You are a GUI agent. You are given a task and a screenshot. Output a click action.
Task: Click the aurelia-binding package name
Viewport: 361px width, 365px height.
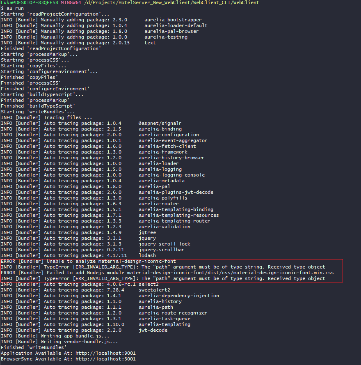tap(160, 129)
